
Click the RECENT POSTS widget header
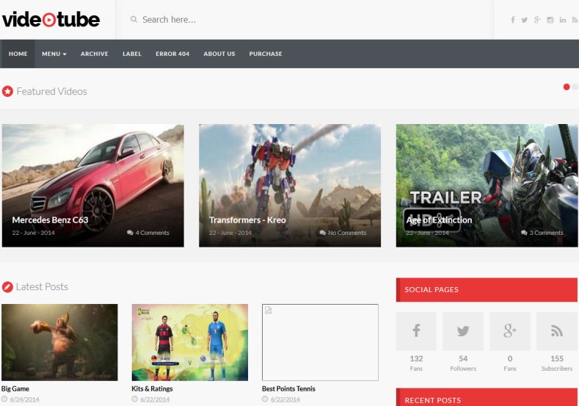tap(487, 397)
